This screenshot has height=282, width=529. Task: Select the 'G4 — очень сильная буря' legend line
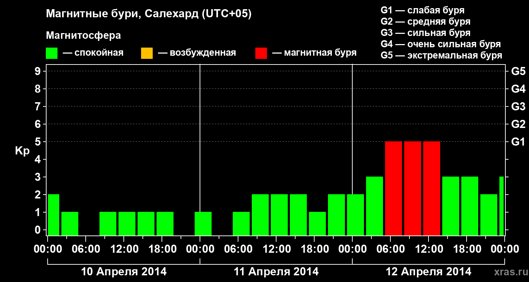[x=441, y=44]
